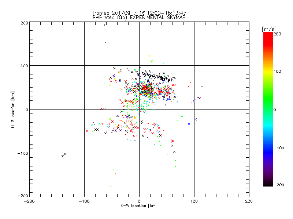Click the colorbar's '0' value label
Viewport: 293px width, 219px height.
(x=275, y=110)
